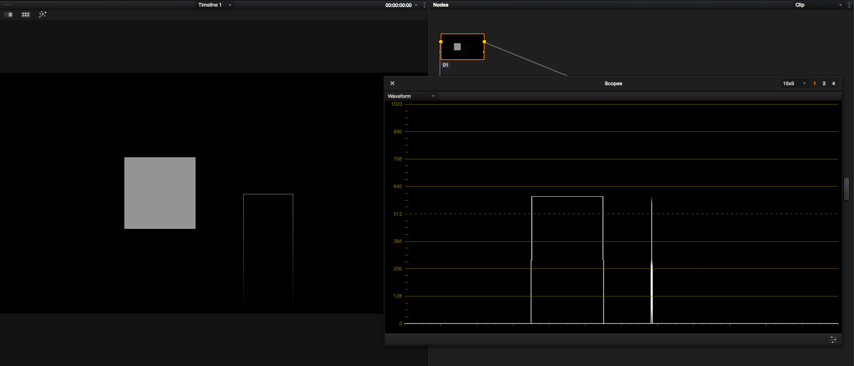Viewport: 854px width, 366px height.
Task: Click the Scopes window title
Action: [613, 84]
